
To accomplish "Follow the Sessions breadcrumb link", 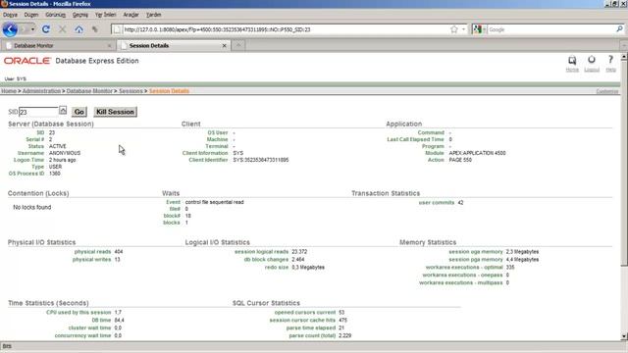I will (131, 91).
